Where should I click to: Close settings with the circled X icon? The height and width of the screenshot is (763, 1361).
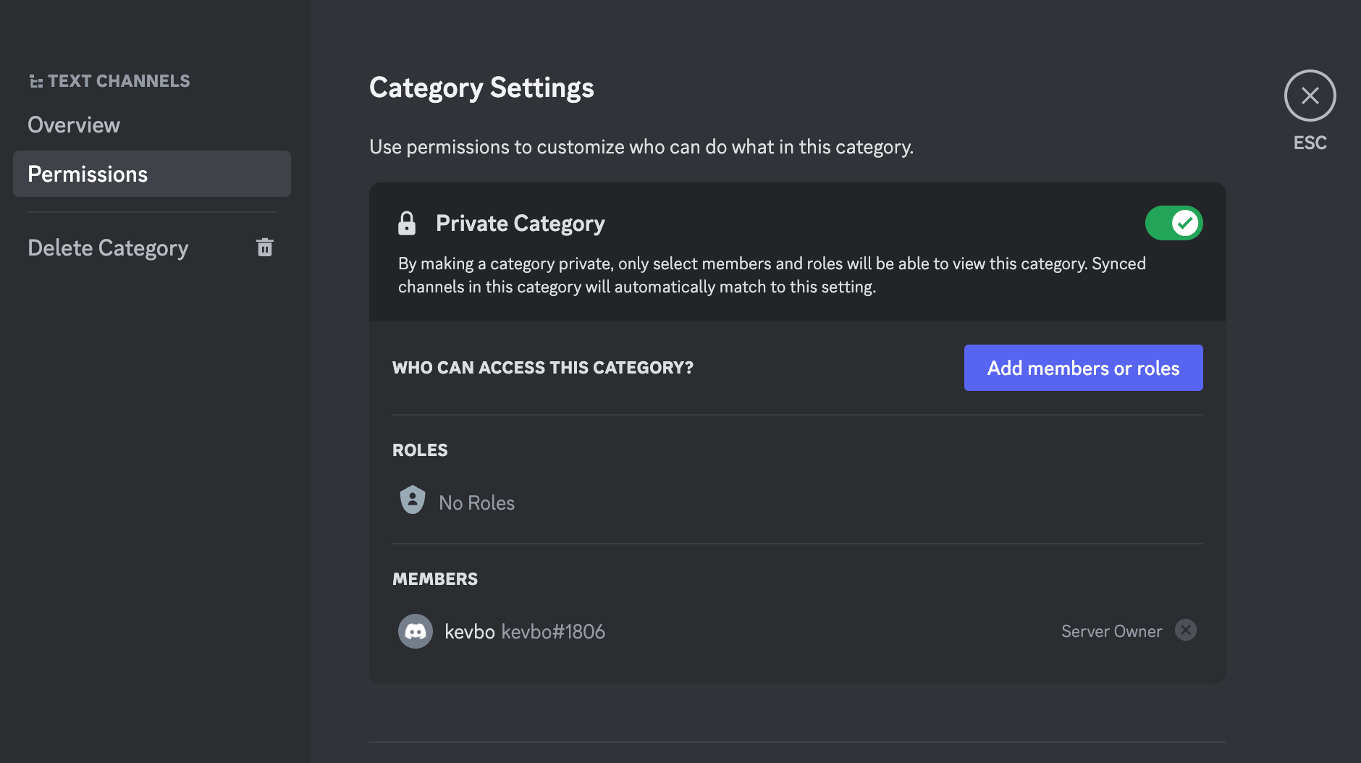(x=1310, y=96)
